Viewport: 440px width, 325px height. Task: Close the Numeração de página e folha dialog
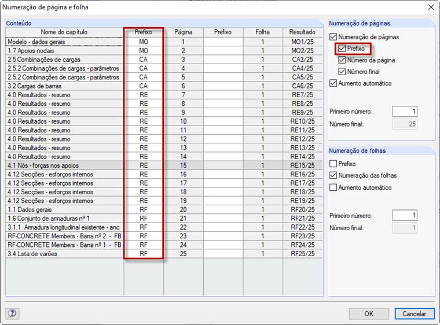point(431,7)
